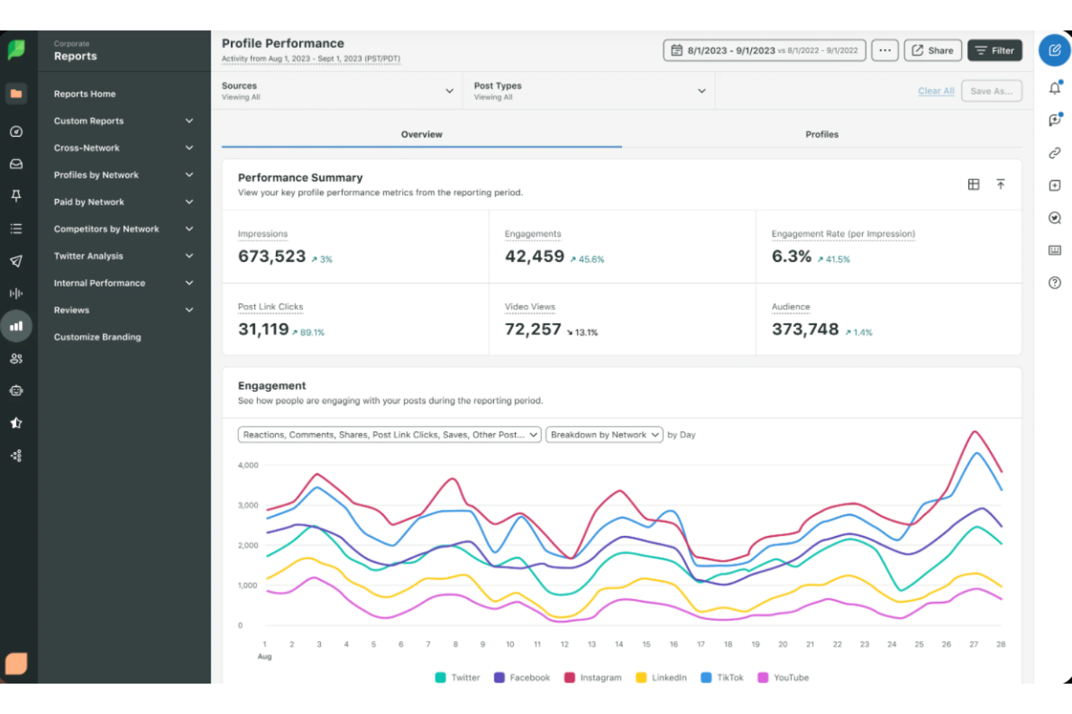The height and width of the screenshot is (714, 1072).
Task: Open the Smart Inbox envelope icon
Action: [x=16, y=163]
